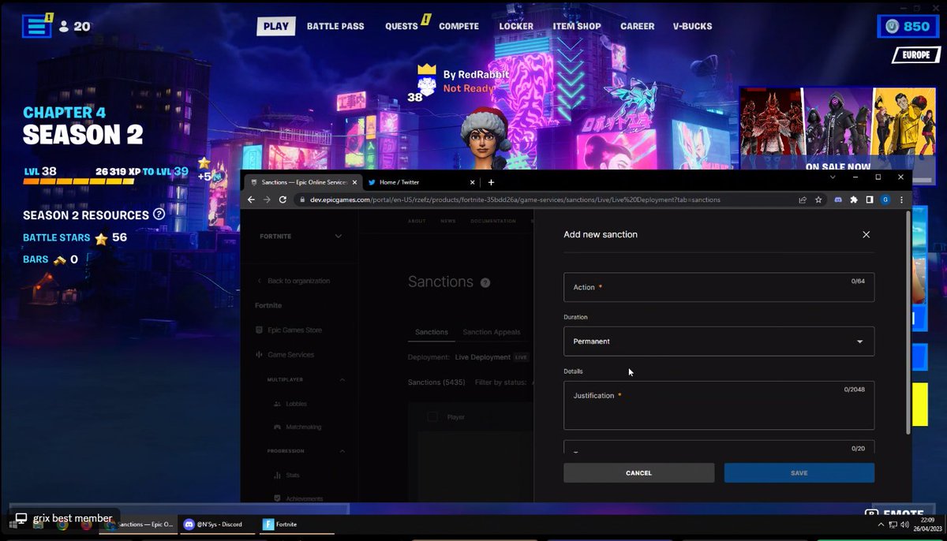Click the browser forward arrow
Screen dimensions: 947x541
click(268, 200)
